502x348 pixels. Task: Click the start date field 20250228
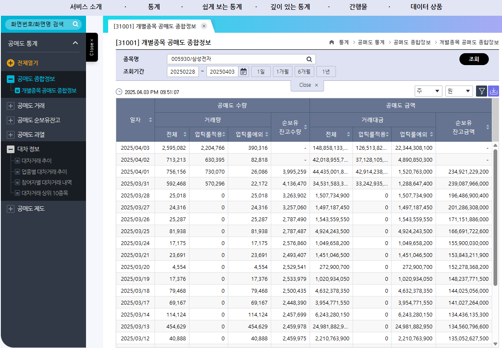[183, 71]
